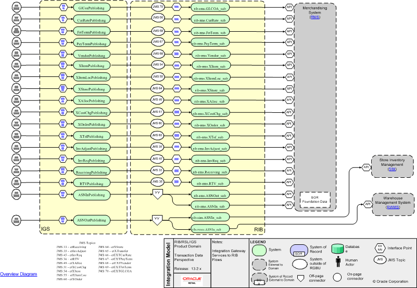417x288 pixels.
Task: Click the interface hexagon between JMS 60 and rib-rms.XOrder_sub
Action: pyautogui.click(x=176, y=124)
